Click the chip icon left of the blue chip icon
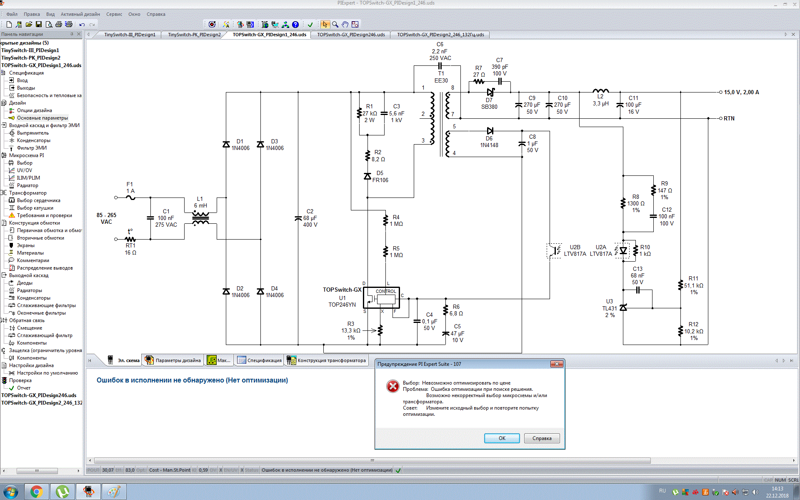The height and width of the screenshot is (500, 800). tap(240, 25)
